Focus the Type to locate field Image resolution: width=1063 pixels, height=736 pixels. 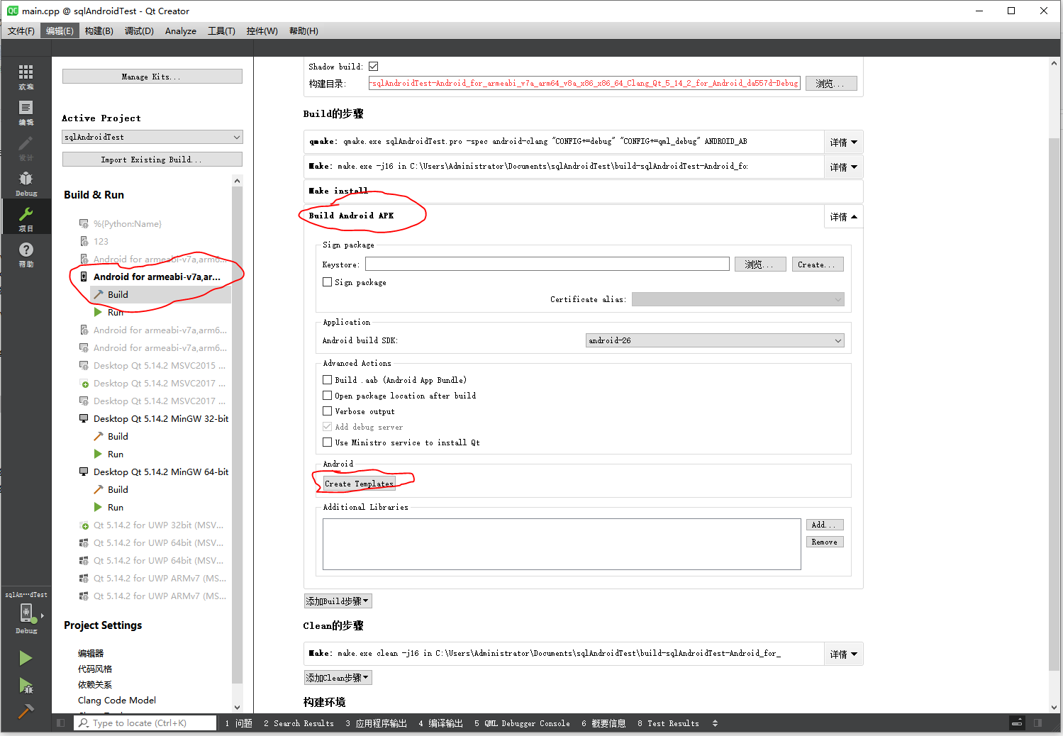click(x=145, y=723)
